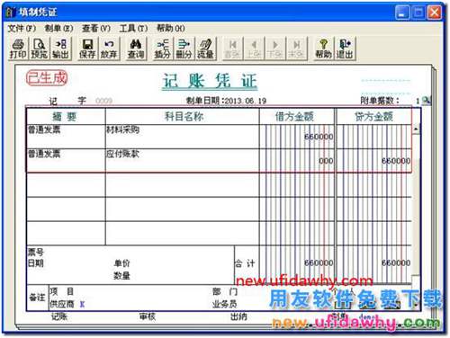Click the 已生成 red stamp

pyautogui.click(x=47, y=78)
